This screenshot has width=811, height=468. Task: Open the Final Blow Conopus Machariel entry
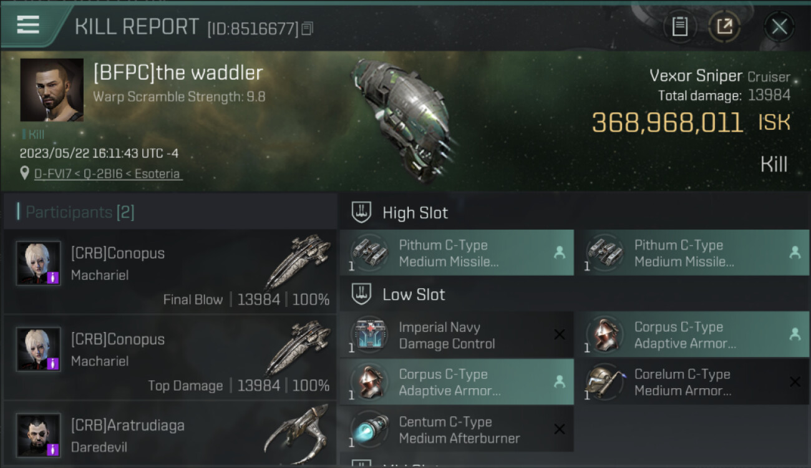tap(170, 271)
